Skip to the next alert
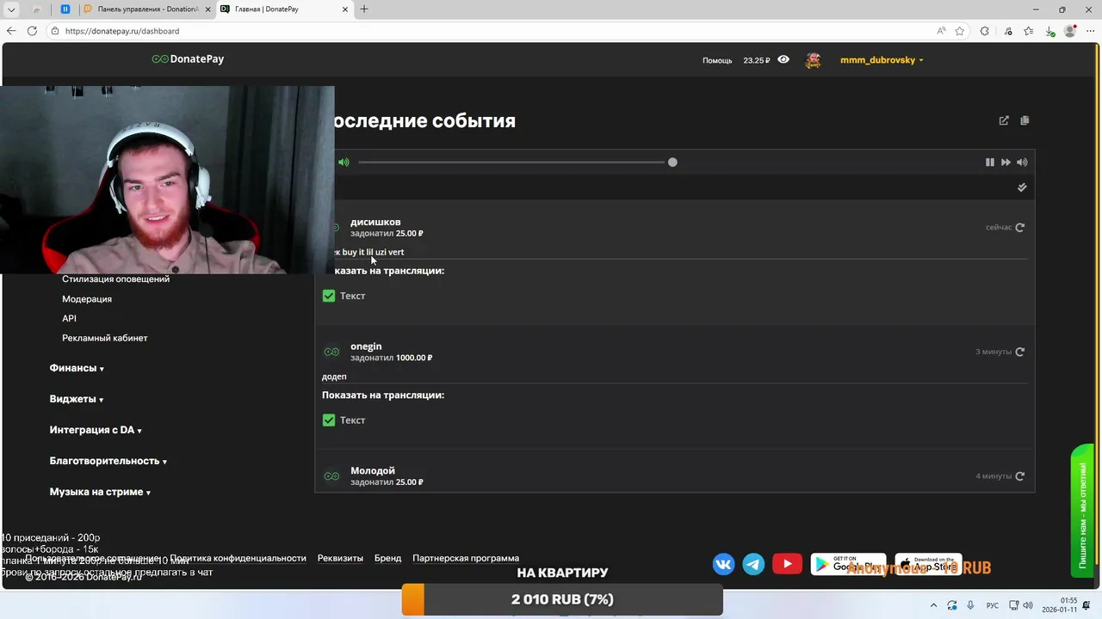Image resolution: width=1102 pixels, height=619 pixels. tap(1006, 162)
